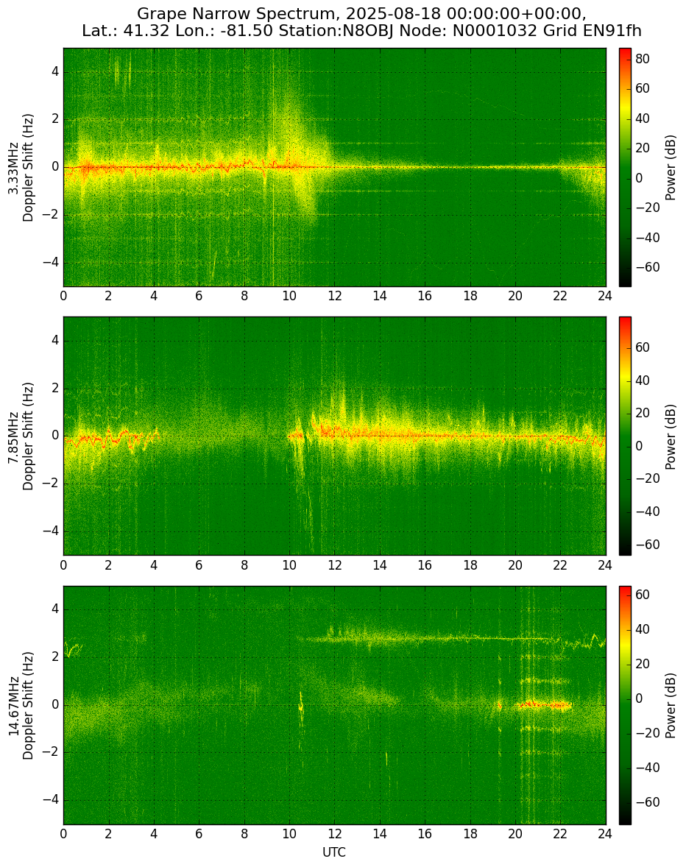686x867 pixels.
Task: Click the 14.67MHz Doppler Shift axis label
Action: [x=21, y=706]
